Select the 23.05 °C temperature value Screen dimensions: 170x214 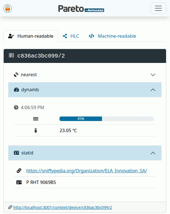(x=68, y=130)
